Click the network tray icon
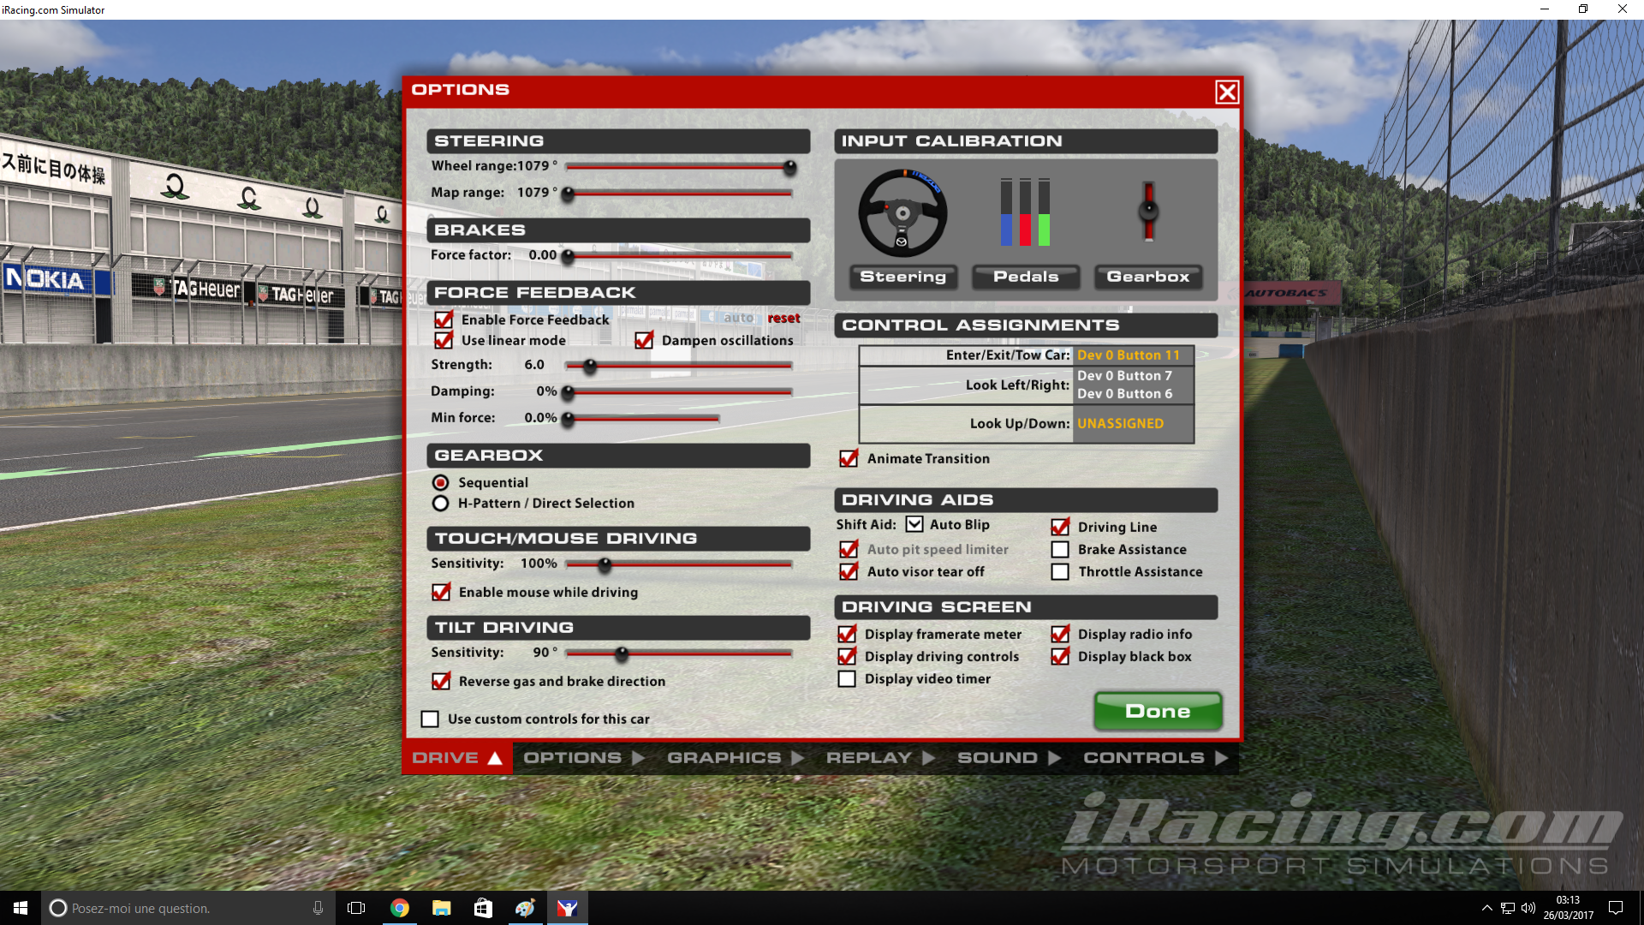The width and height of the screenshot is (1644, 925). tap(1508, 908)
